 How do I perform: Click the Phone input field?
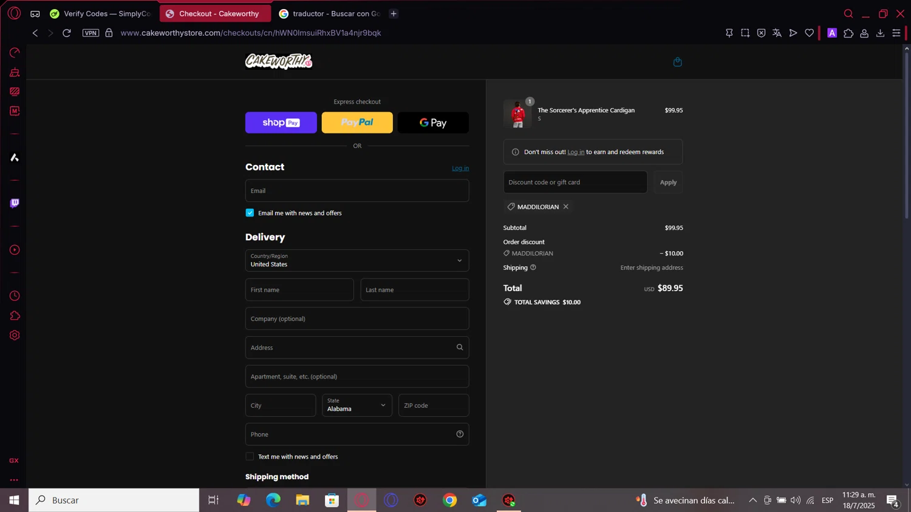click(357, 434)
